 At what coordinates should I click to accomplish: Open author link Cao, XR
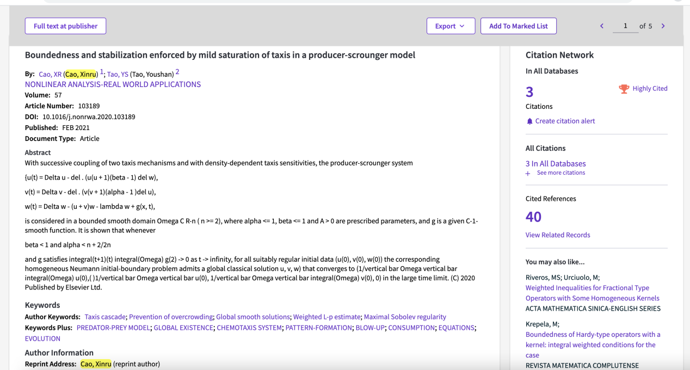coord(50,74)
